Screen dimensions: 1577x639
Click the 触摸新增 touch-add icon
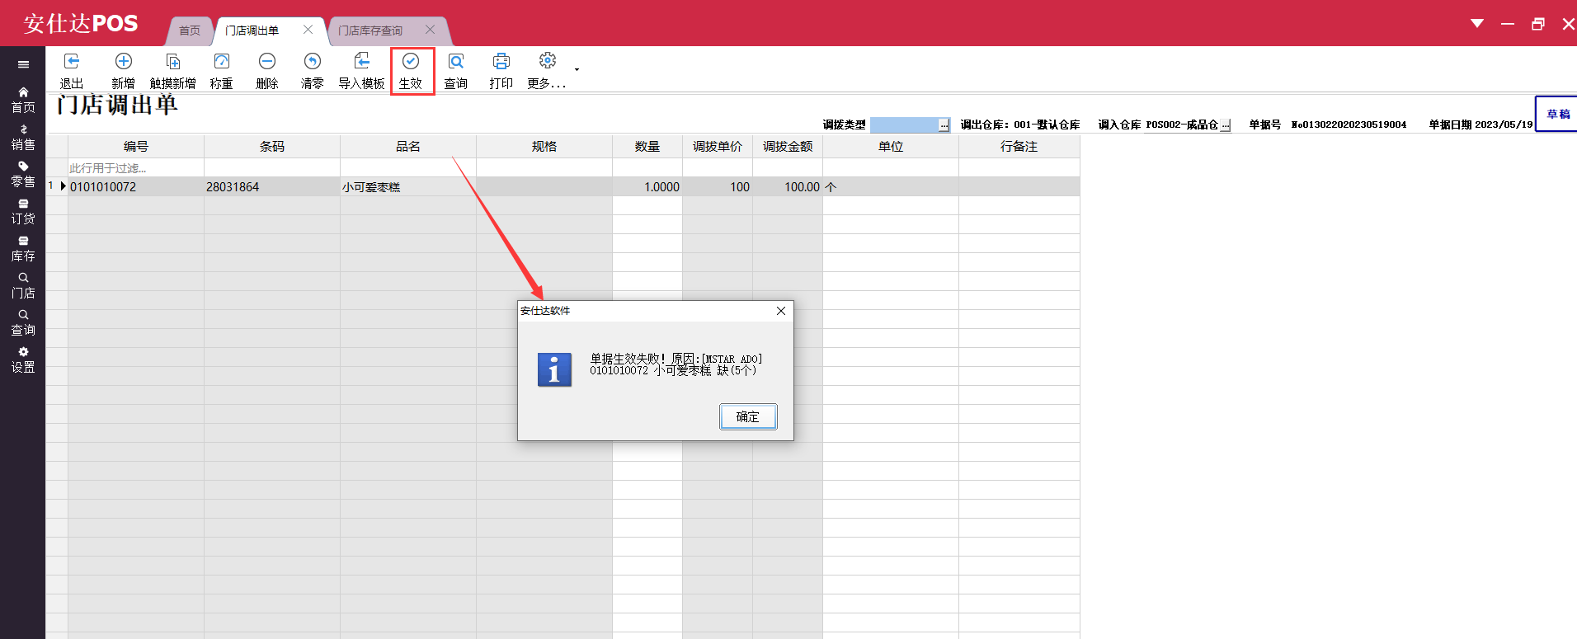[x=173, y=71]
